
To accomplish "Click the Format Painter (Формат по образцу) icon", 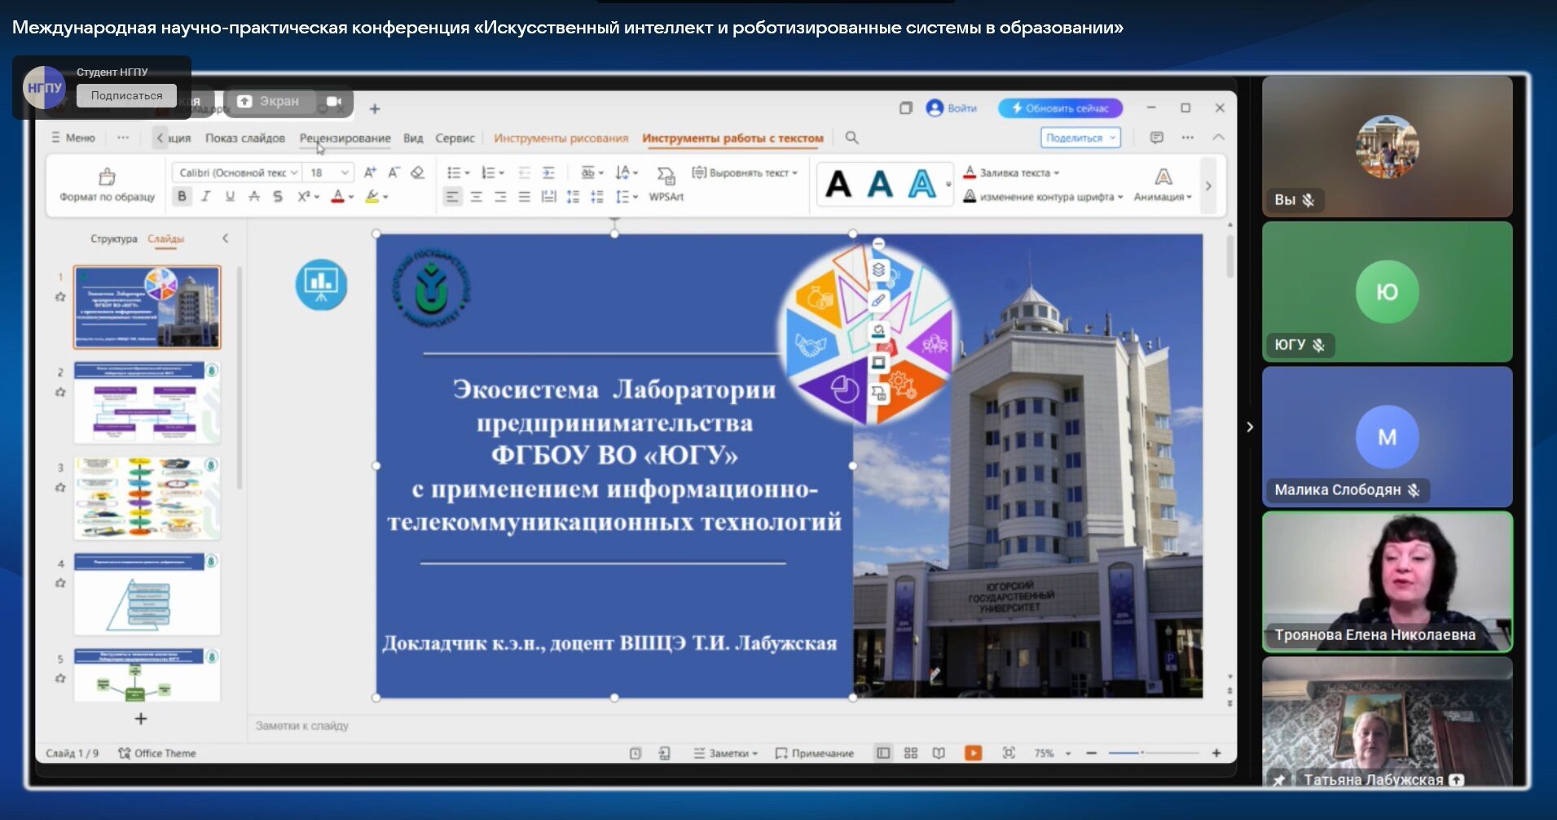I will click(x=107, y=177).
